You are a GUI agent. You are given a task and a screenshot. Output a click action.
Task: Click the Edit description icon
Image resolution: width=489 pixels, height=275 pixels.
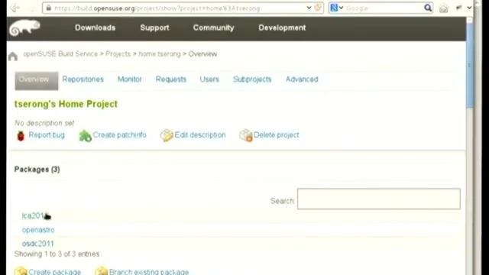(167, 135)
